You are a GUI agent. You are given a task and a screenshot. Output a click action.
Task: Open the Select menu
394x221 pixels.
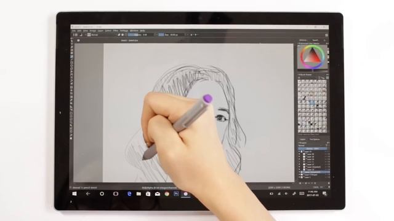click(x=108, y=31)
